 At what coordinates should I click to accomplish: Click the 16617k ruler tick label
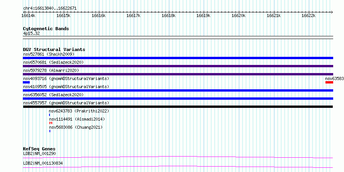(134, 15)
